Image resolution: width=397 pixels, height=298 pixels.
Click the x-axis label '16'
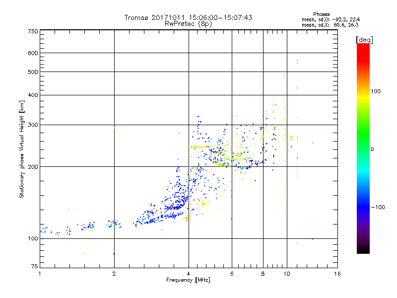[x=337, y=274]
